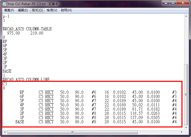This screenshot has height=137, width=191.
Task: Open the 格式(O) format menu
Action: pyautogui.click(x=37, y=10)
